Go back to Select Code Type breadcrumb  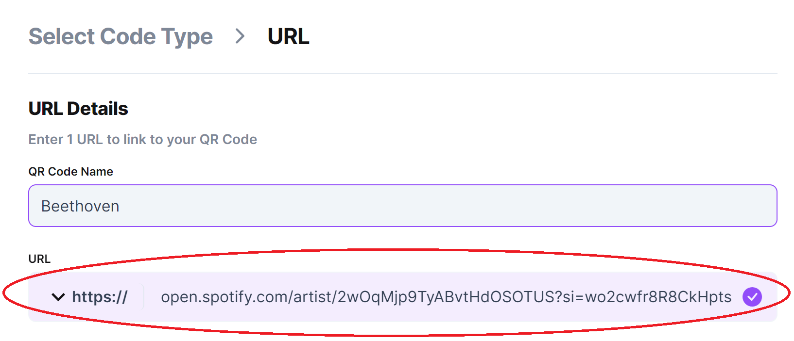(121, 37)
